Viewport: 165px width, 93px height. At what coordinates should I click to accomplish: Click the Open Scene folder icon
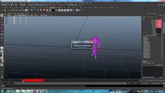(x=14, y=5)
